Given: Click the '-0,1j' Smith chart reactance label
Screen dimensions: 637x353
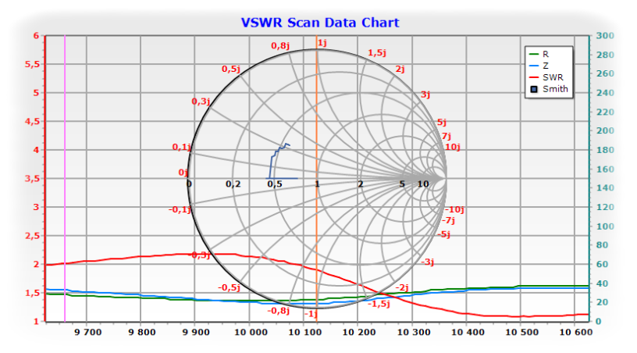Looking at the screenshot, I should (180, 209).
